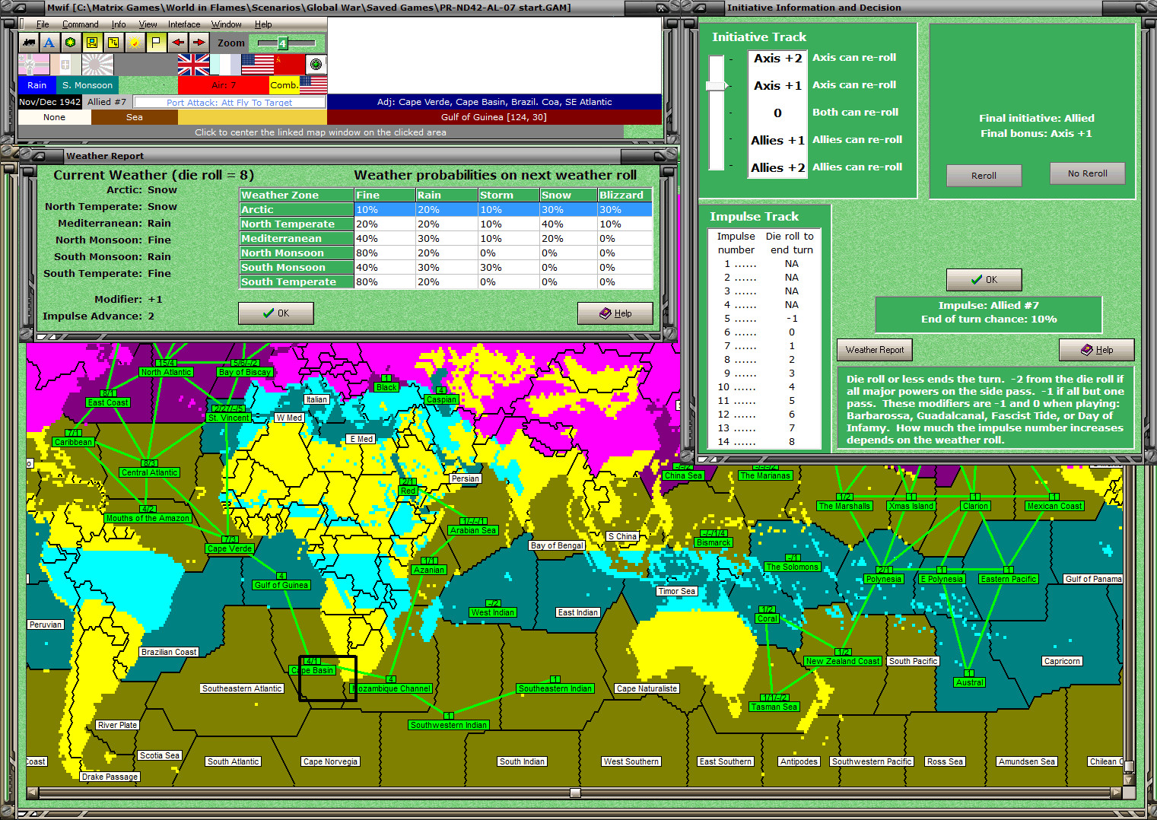Viewport: 1157px width, 820px height.
Task: Click the Weather Report button
Action: click(875, 350)
